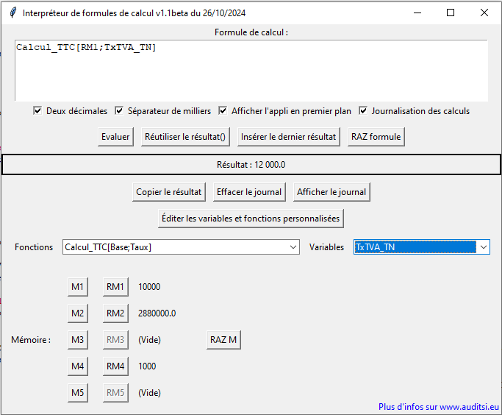Recall memory with RM4 button

[x=115, y=366]
